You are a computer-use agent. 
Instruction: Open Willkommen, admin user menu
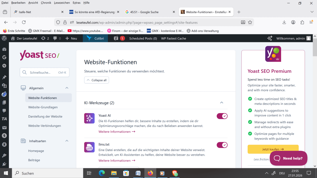point(293,38)
